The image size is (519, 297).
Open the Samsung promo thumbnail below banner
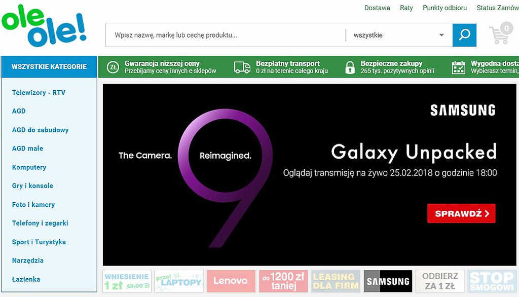pyautogui.click(x=388, y=281)
